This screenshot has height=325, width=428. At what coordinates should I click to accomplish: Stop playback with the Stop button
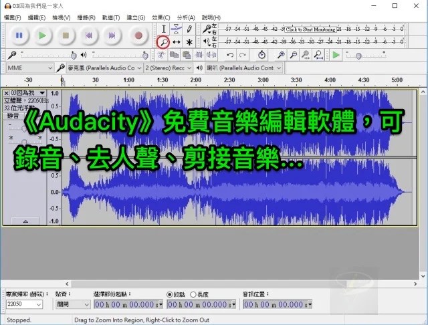[66, 35]
